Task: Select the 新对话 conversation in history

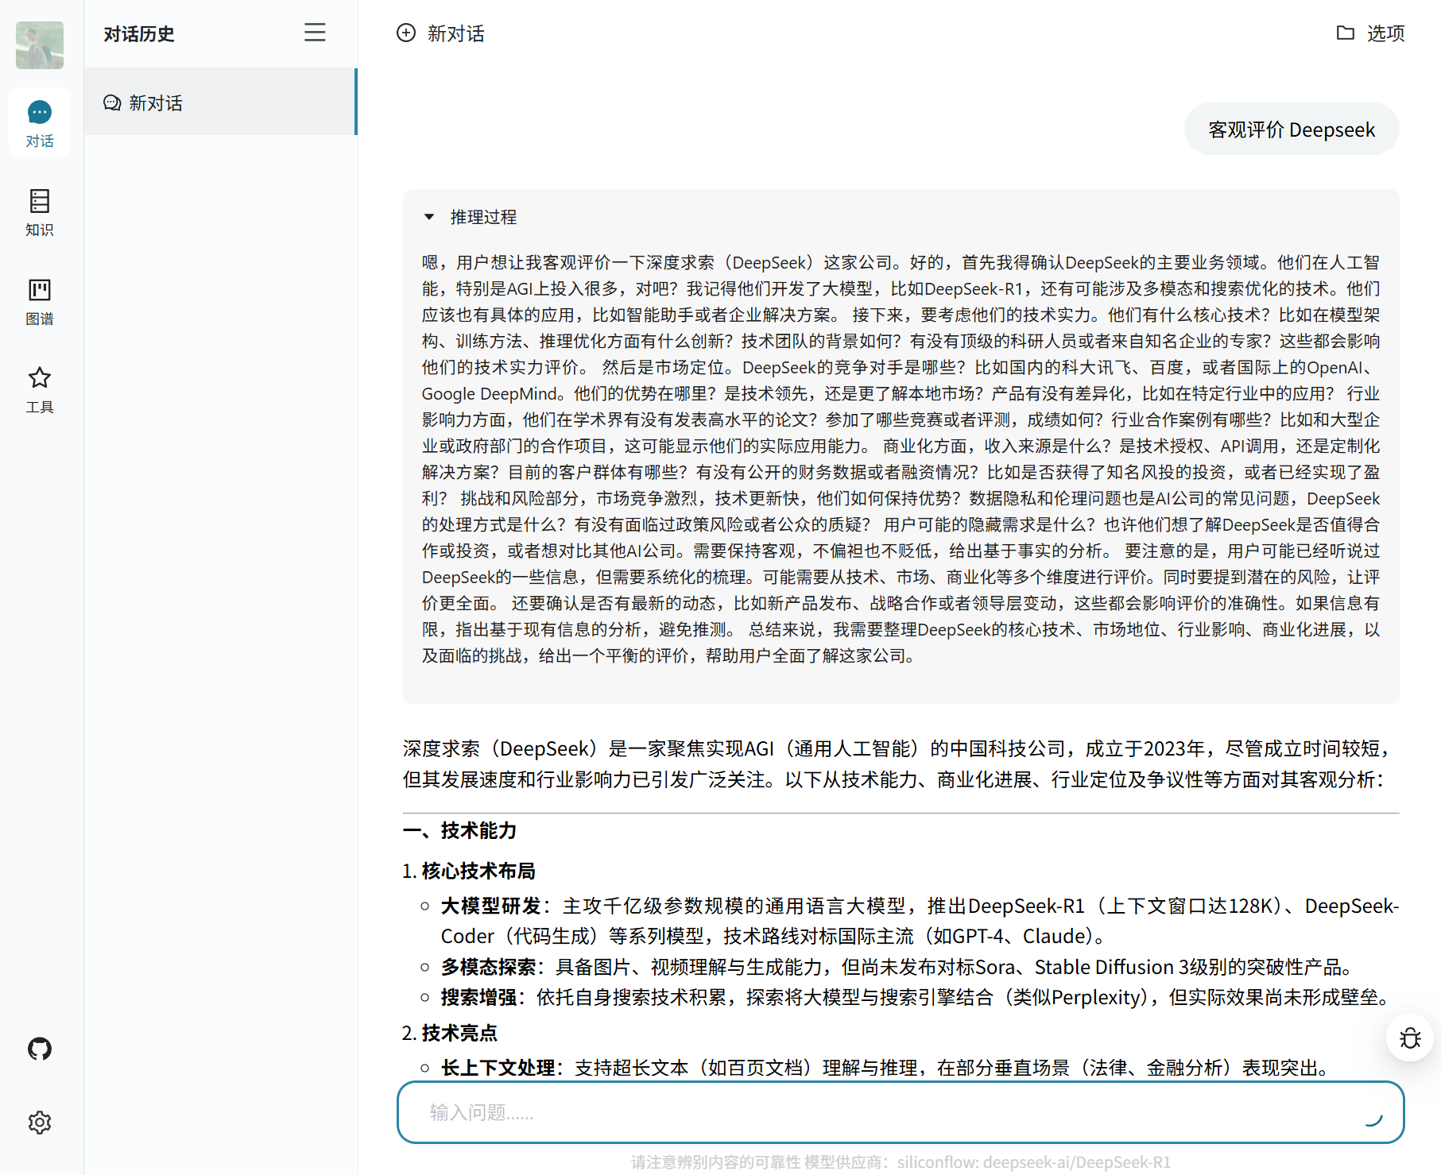Action: (220, 102)
